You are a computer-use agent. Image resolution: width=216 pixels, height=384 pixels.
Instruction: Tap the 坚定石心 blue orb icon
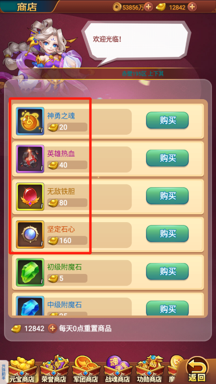(x=30, y=235)
